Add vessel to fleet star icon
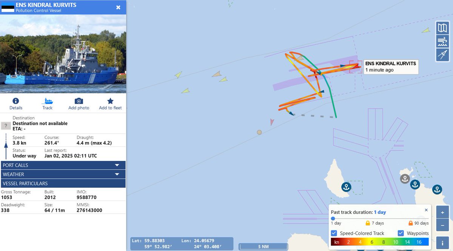453x251 pixels. coord(110,101)
